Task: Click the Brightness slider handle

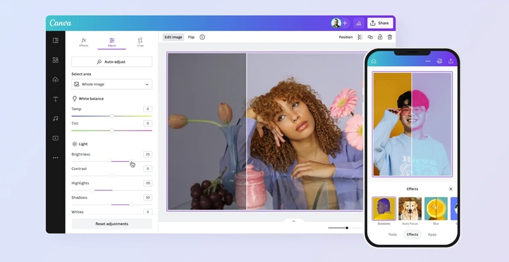Action: point(131,161)
